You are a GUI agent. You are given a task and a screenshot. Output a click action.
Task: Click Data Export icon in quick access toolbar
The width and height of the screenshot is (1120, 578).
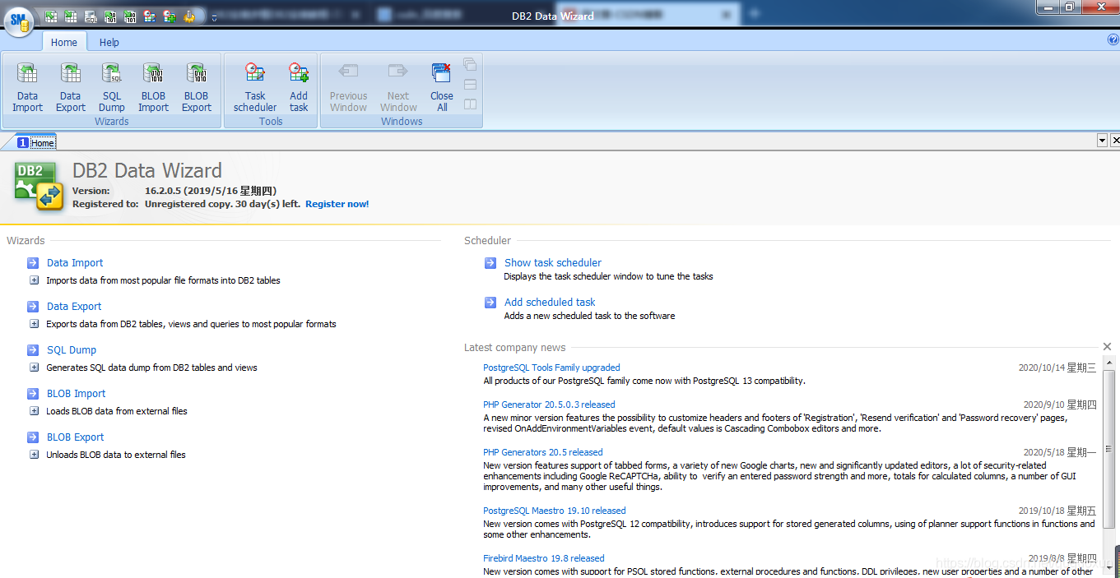coord(71,16)
